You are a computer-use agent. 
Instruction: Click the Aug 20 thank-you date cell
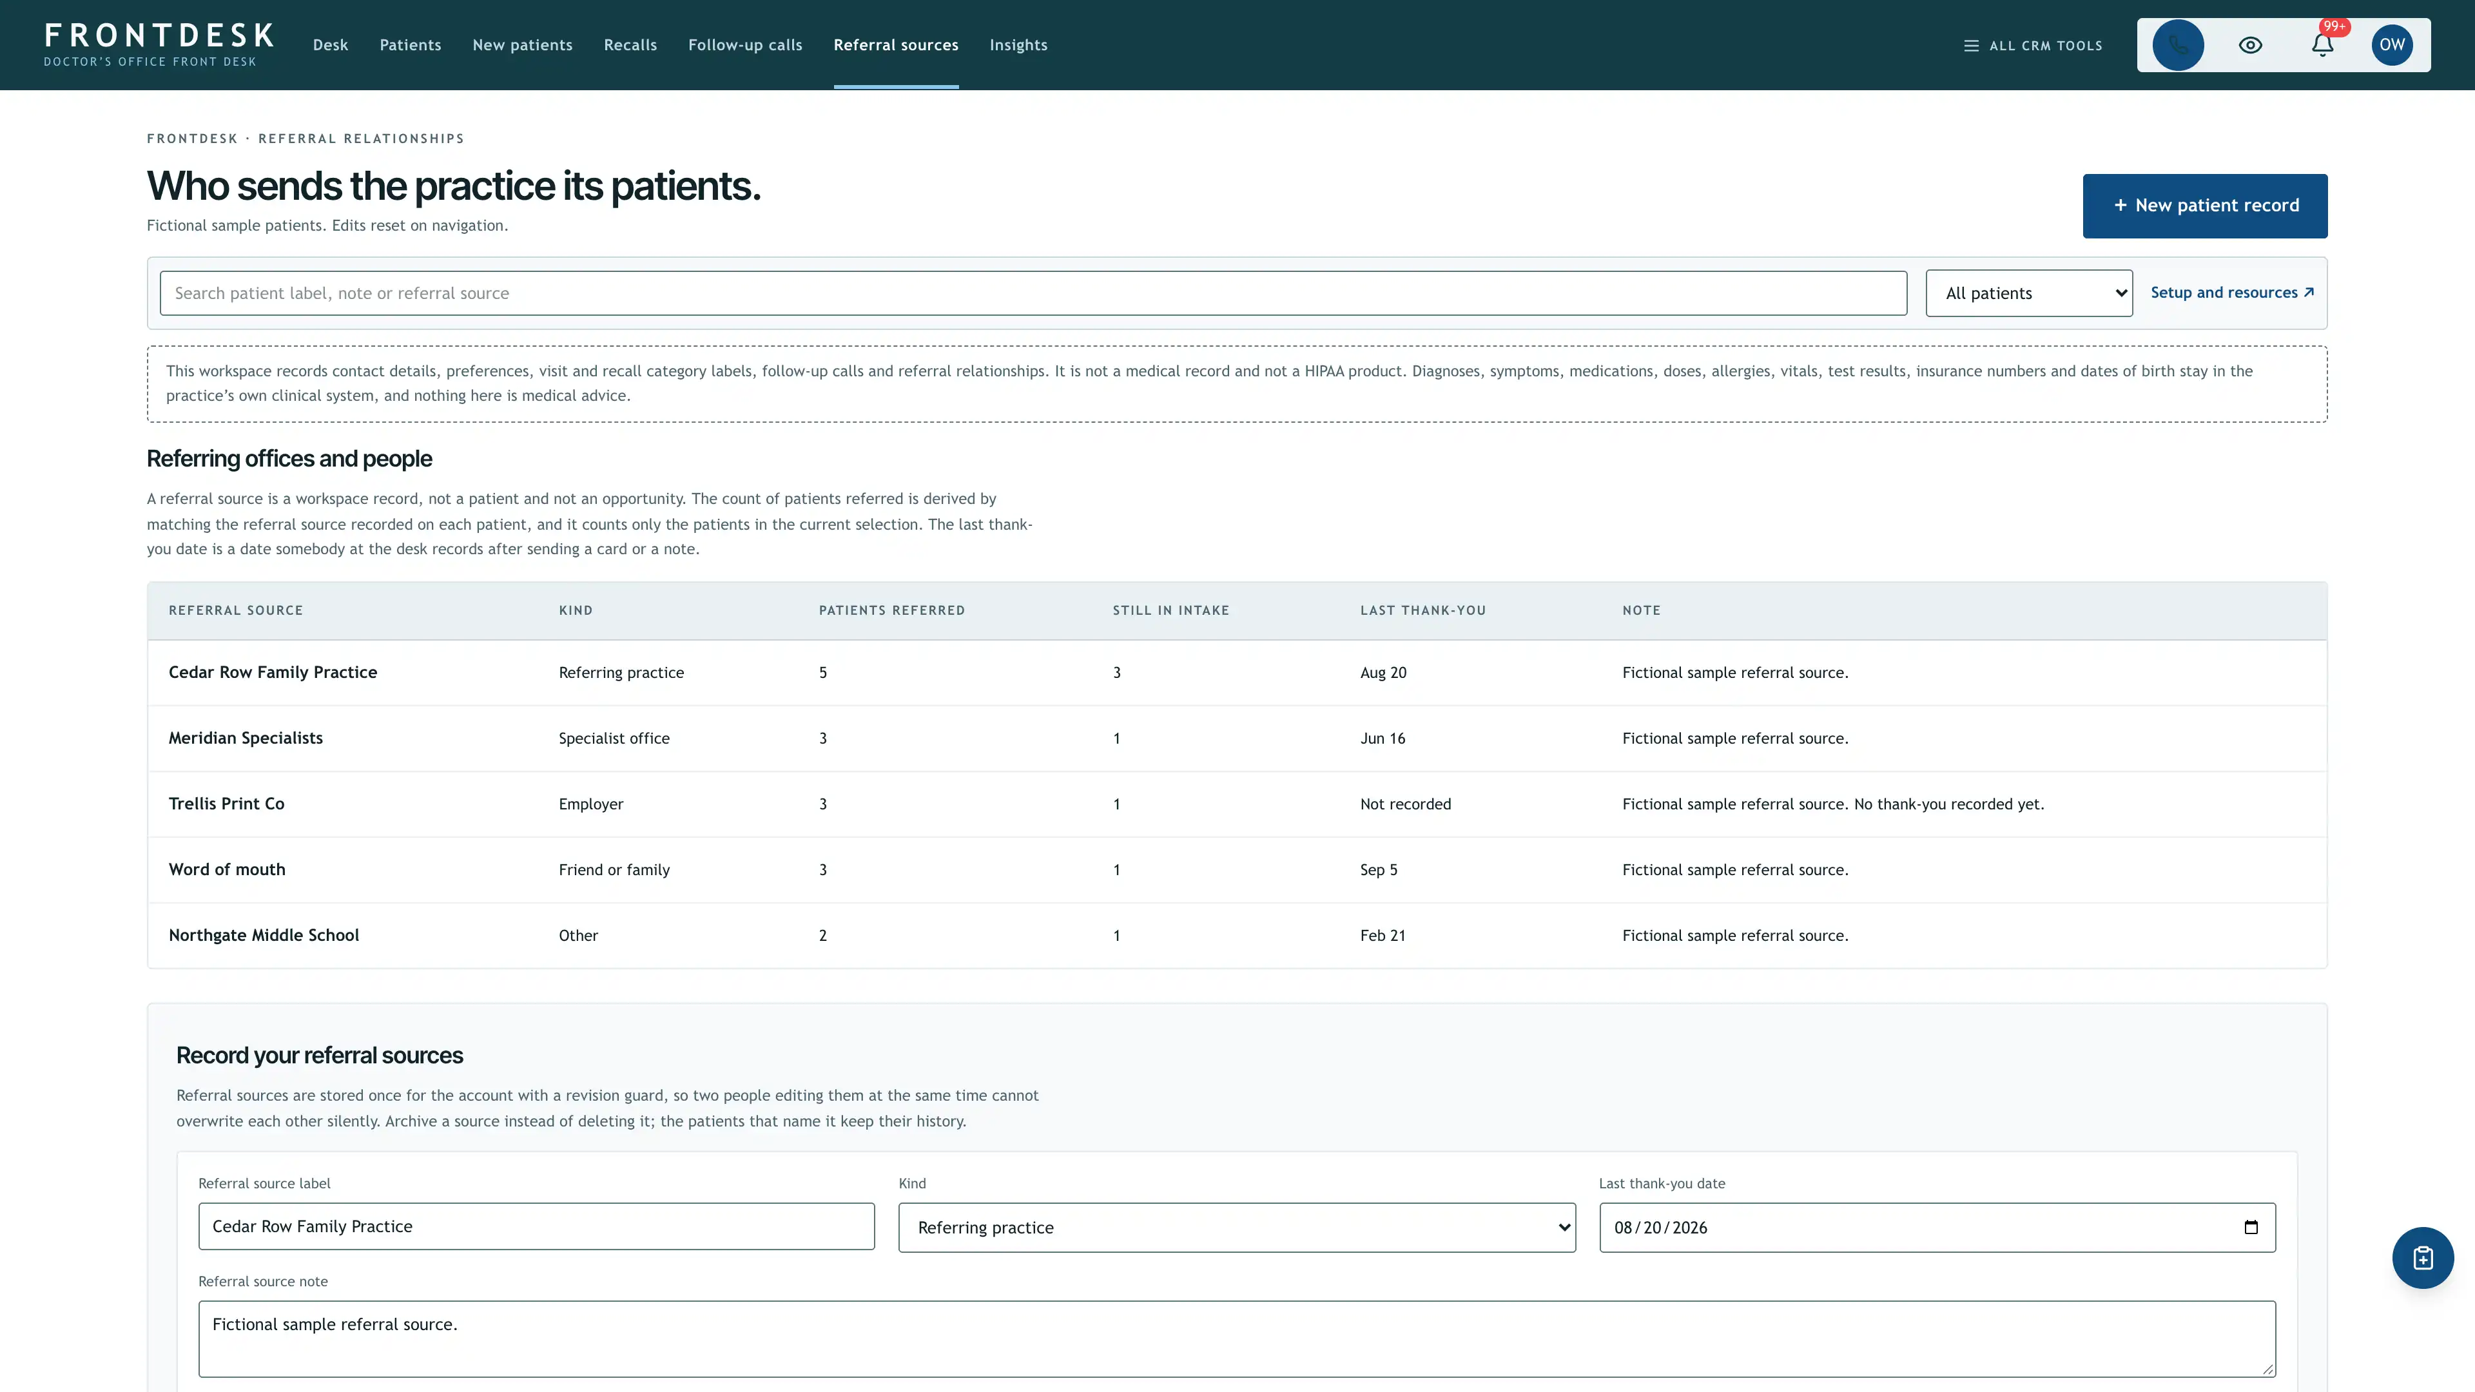[1383, 672]
